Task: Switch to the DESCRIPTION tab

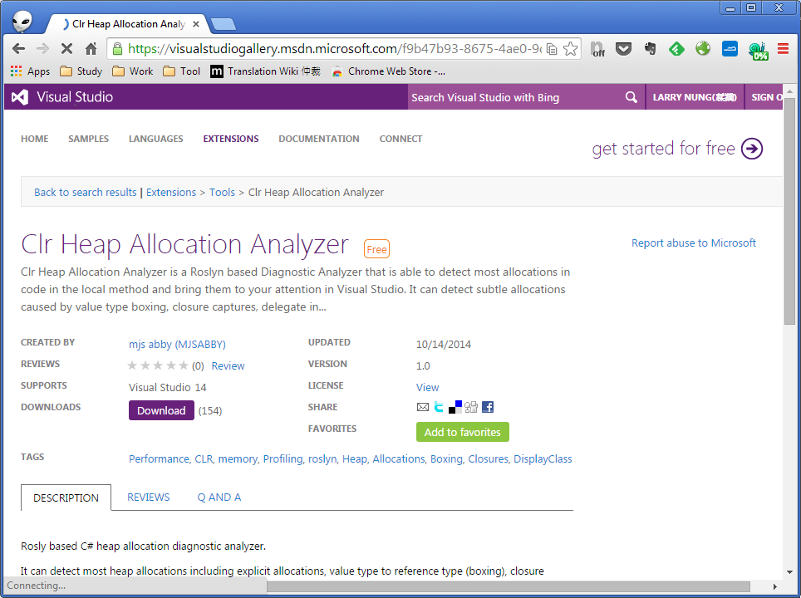Action: [66, 498]
